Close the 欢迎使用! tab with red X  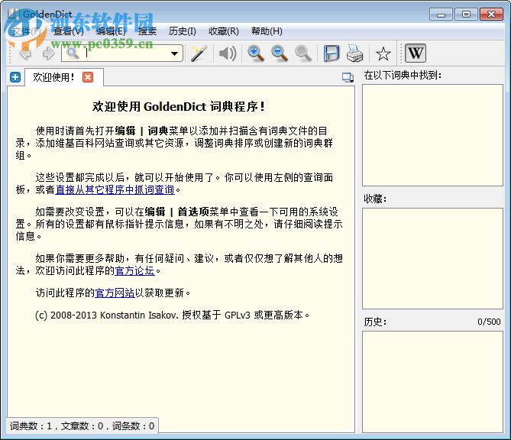pos(88,77)
